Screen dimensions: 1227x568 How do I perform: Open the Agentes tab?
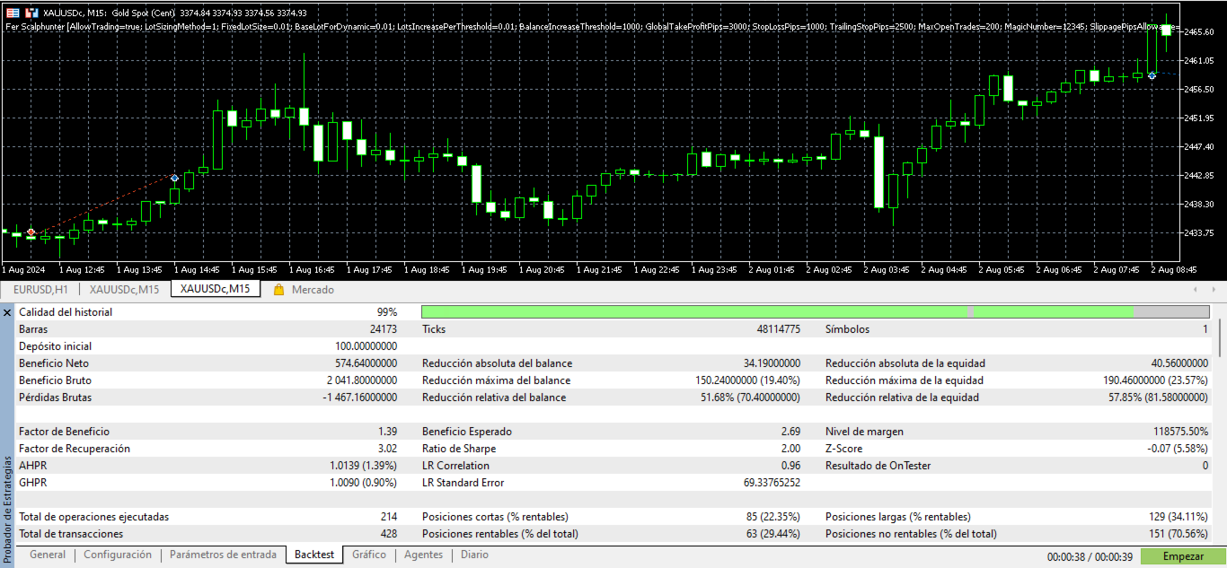(423, 555)
